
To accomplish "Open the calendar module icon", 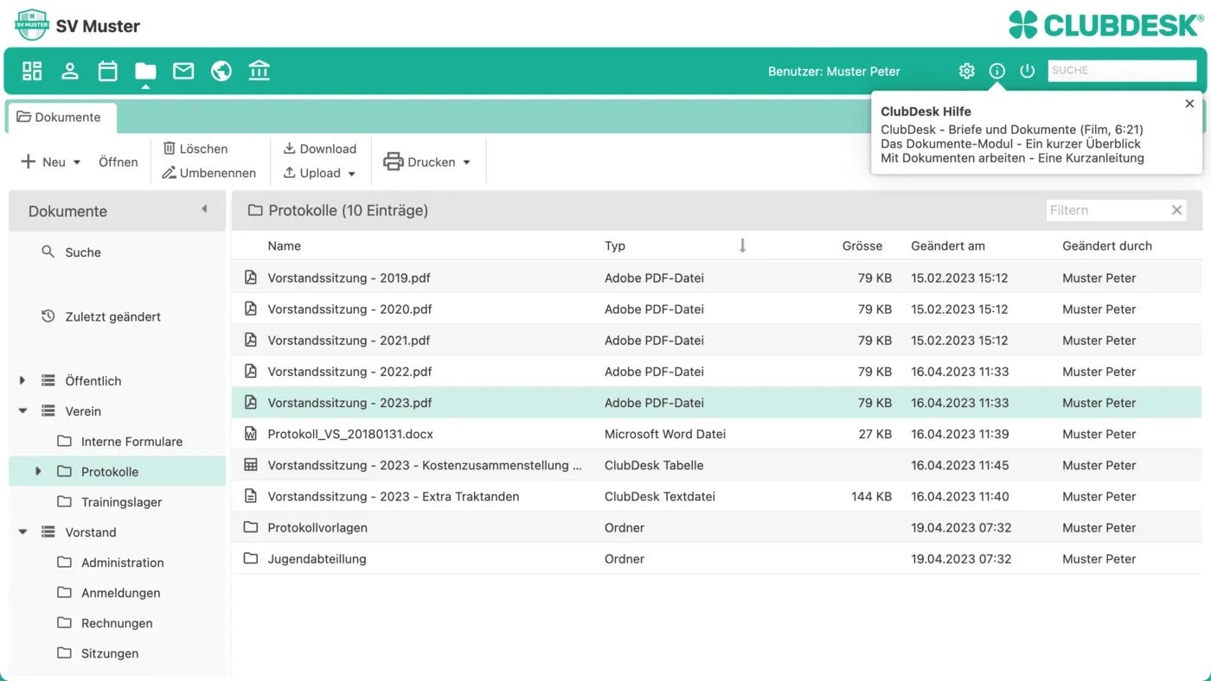I will pyautogui.click(x=107, y=71).
